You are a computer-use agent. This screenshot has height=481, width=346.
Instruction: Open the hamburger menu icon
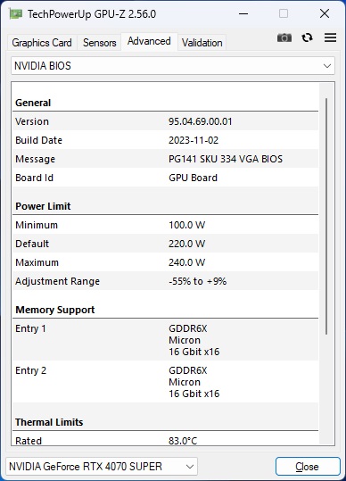click(x=330, y=37)
